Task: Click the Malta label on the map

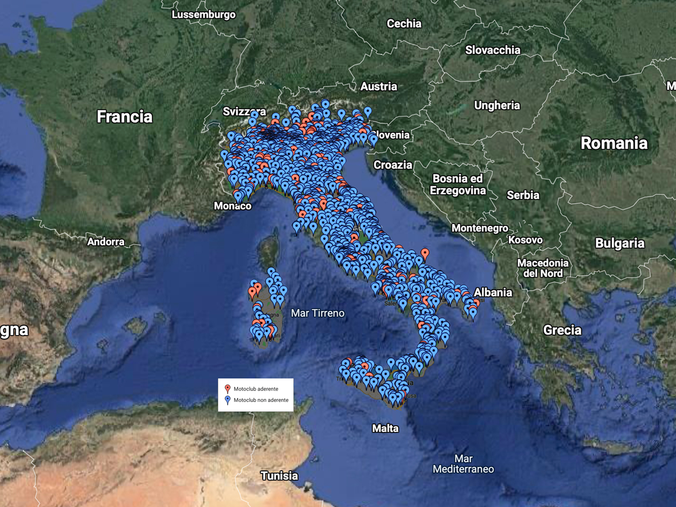Action: point(385,428)
